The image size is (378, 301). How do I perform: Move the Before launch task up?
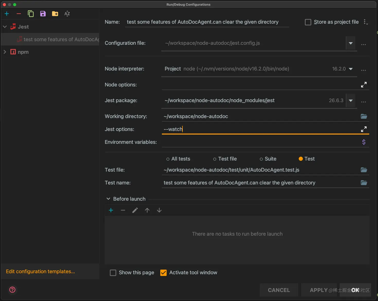click(147, 210)
